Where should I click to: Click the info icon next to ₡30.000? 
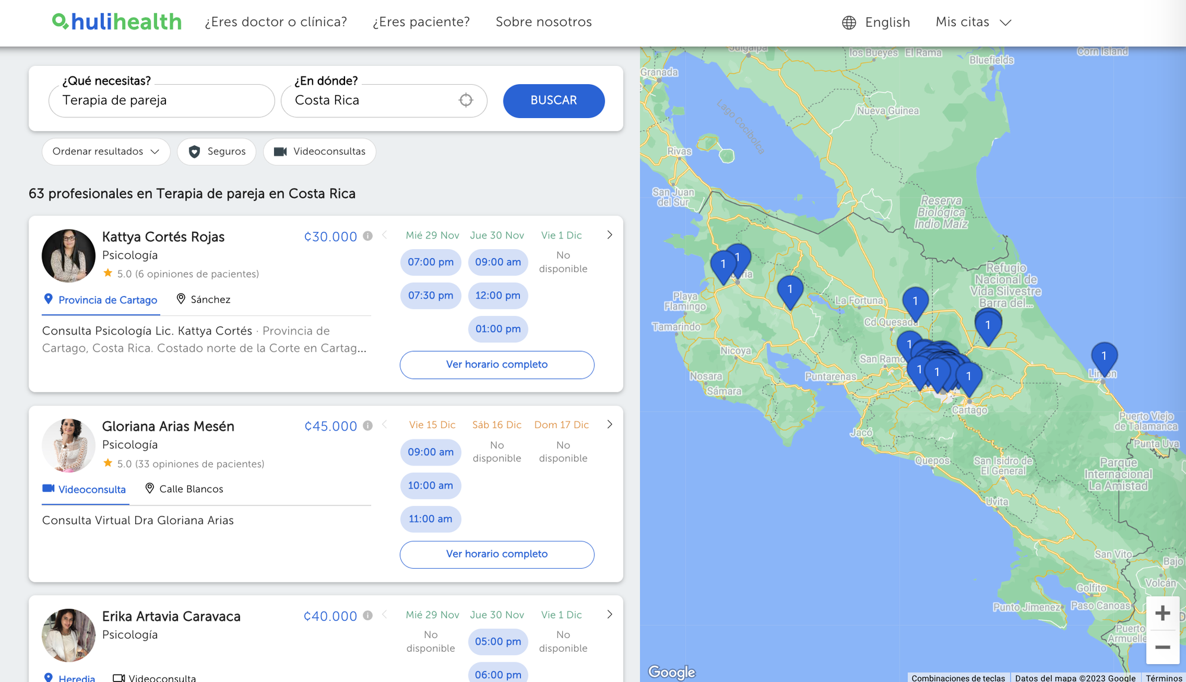[368, 236]
